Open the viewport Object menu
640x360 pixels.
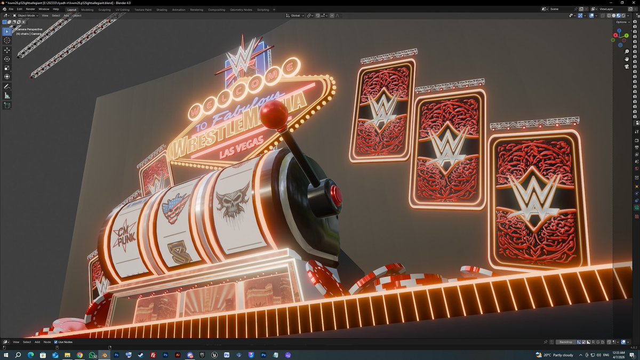pos(77,15)
